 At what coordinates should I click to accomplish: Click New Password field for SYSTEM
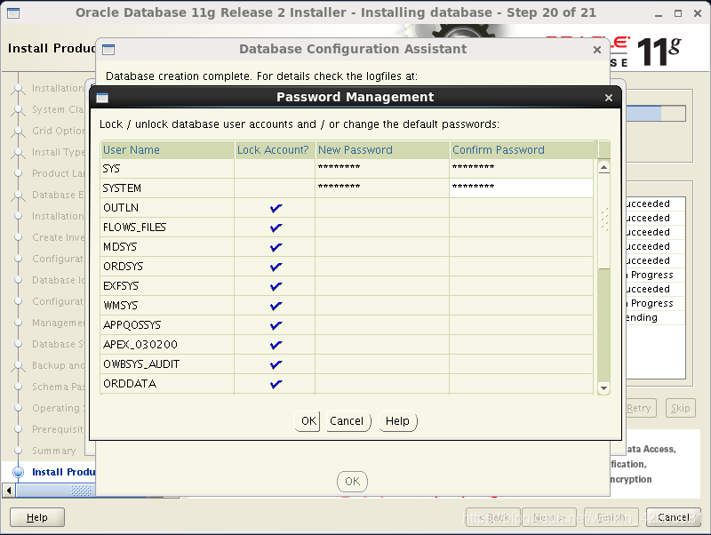coord(382,188)
